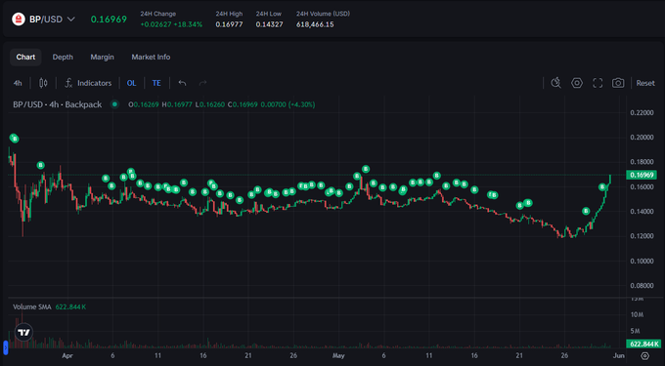The height and width of the screenshot is (366, 665).
Task: Enter fullscreen chart mode
Action: coord(598,83)
